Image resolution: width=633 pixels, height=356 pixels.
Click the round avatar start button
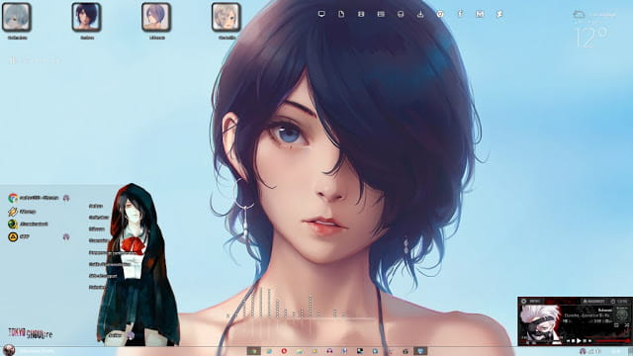pyautogui.click(x=9, y=350)
